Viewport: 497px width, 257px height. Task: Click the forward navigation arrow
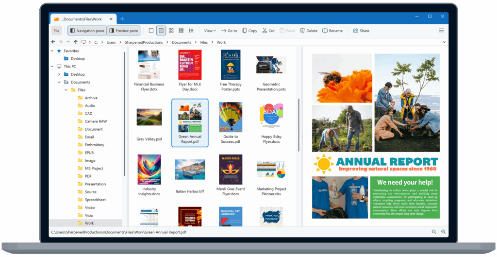coord(61,42)
